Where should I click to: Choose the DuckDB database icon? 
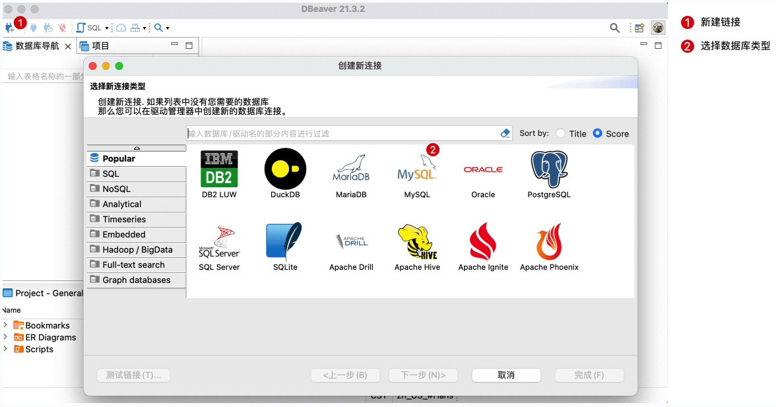(x=285, y=169)
